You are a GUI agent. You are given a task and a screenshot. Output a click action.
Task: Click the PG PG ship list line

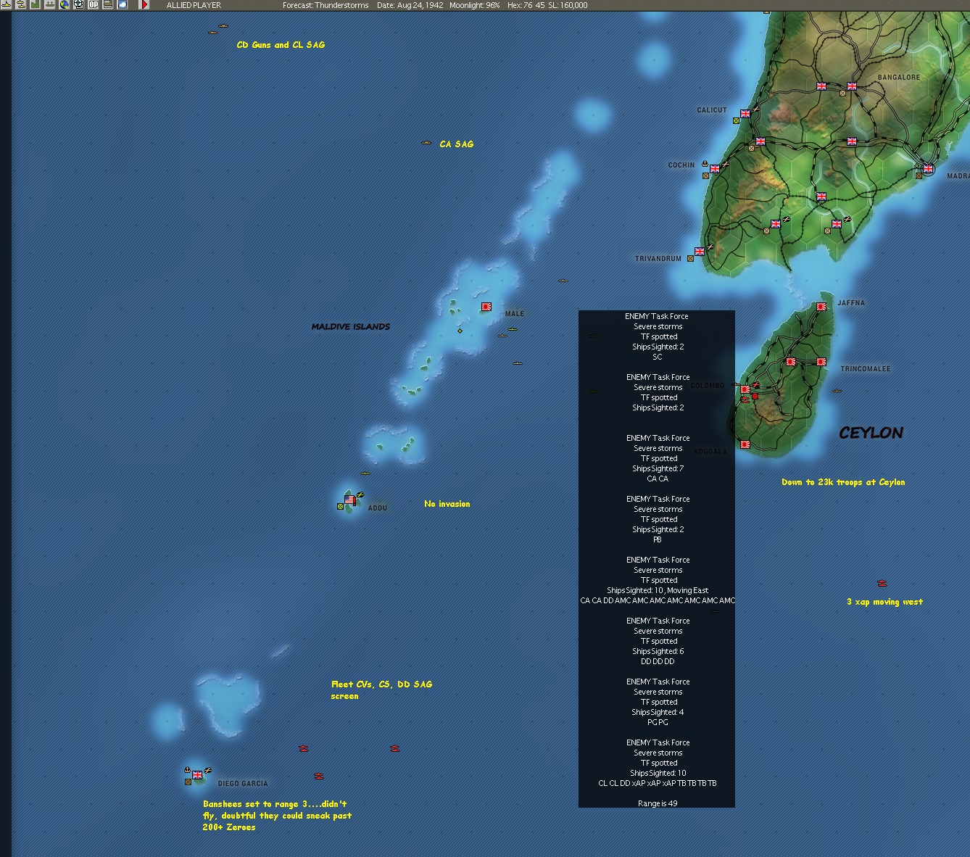pos(658,722)
